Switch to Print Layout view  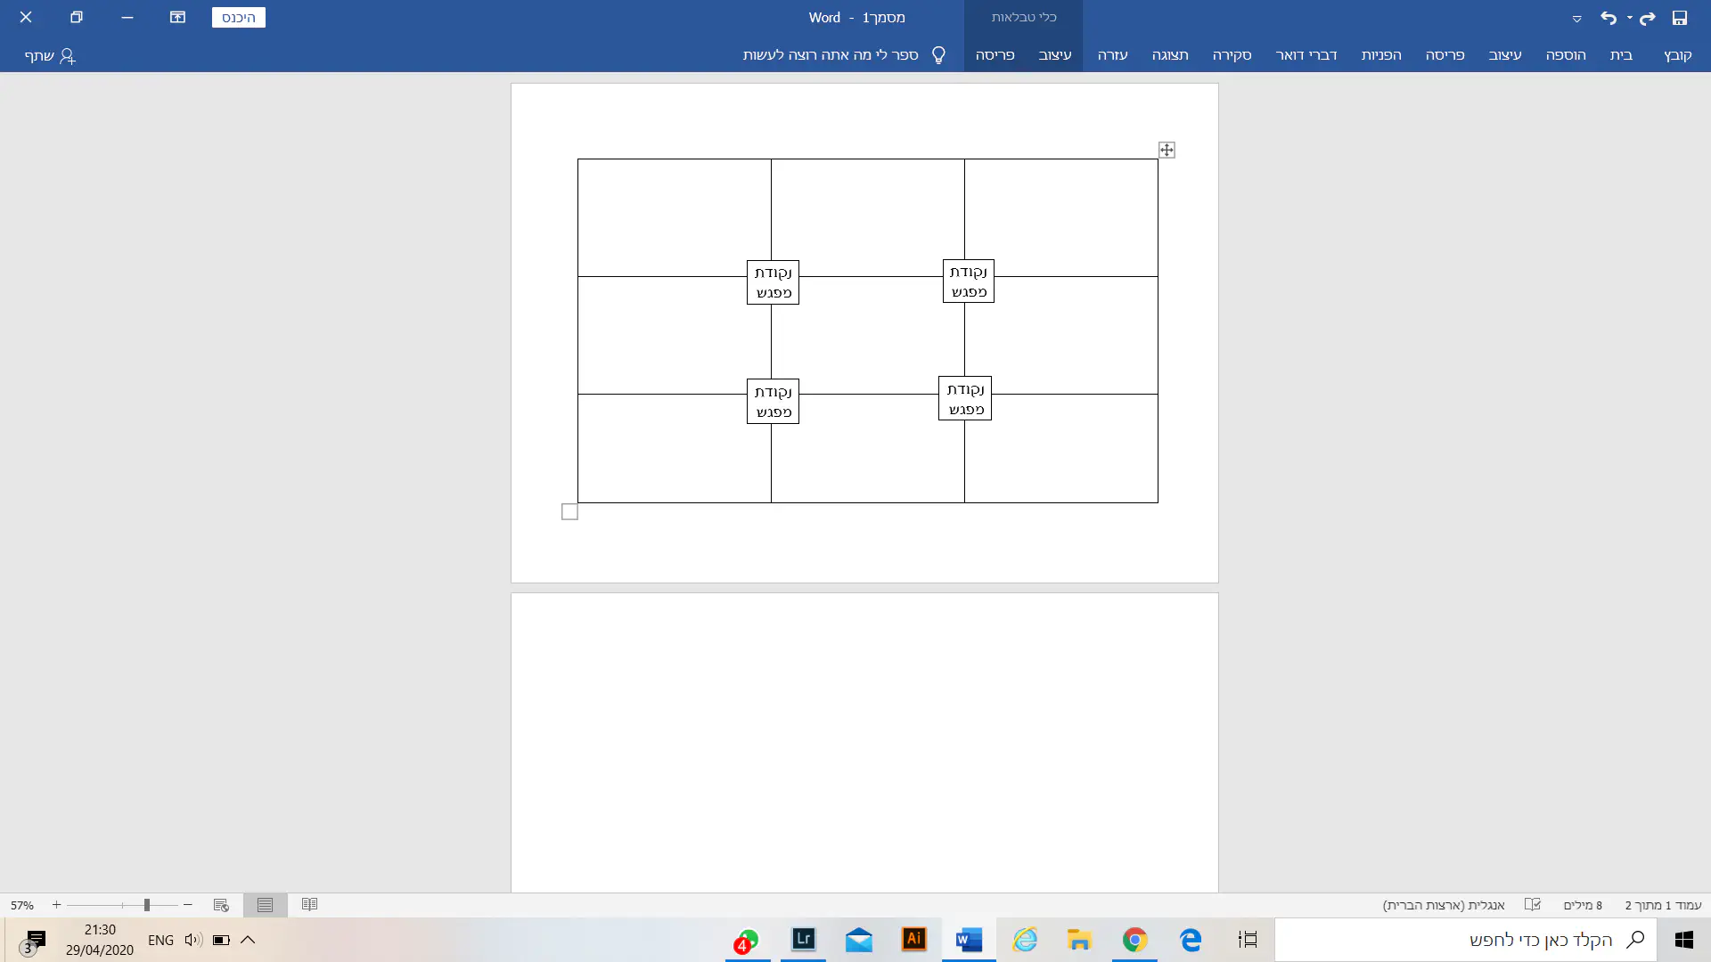click(x=265, y=904)
